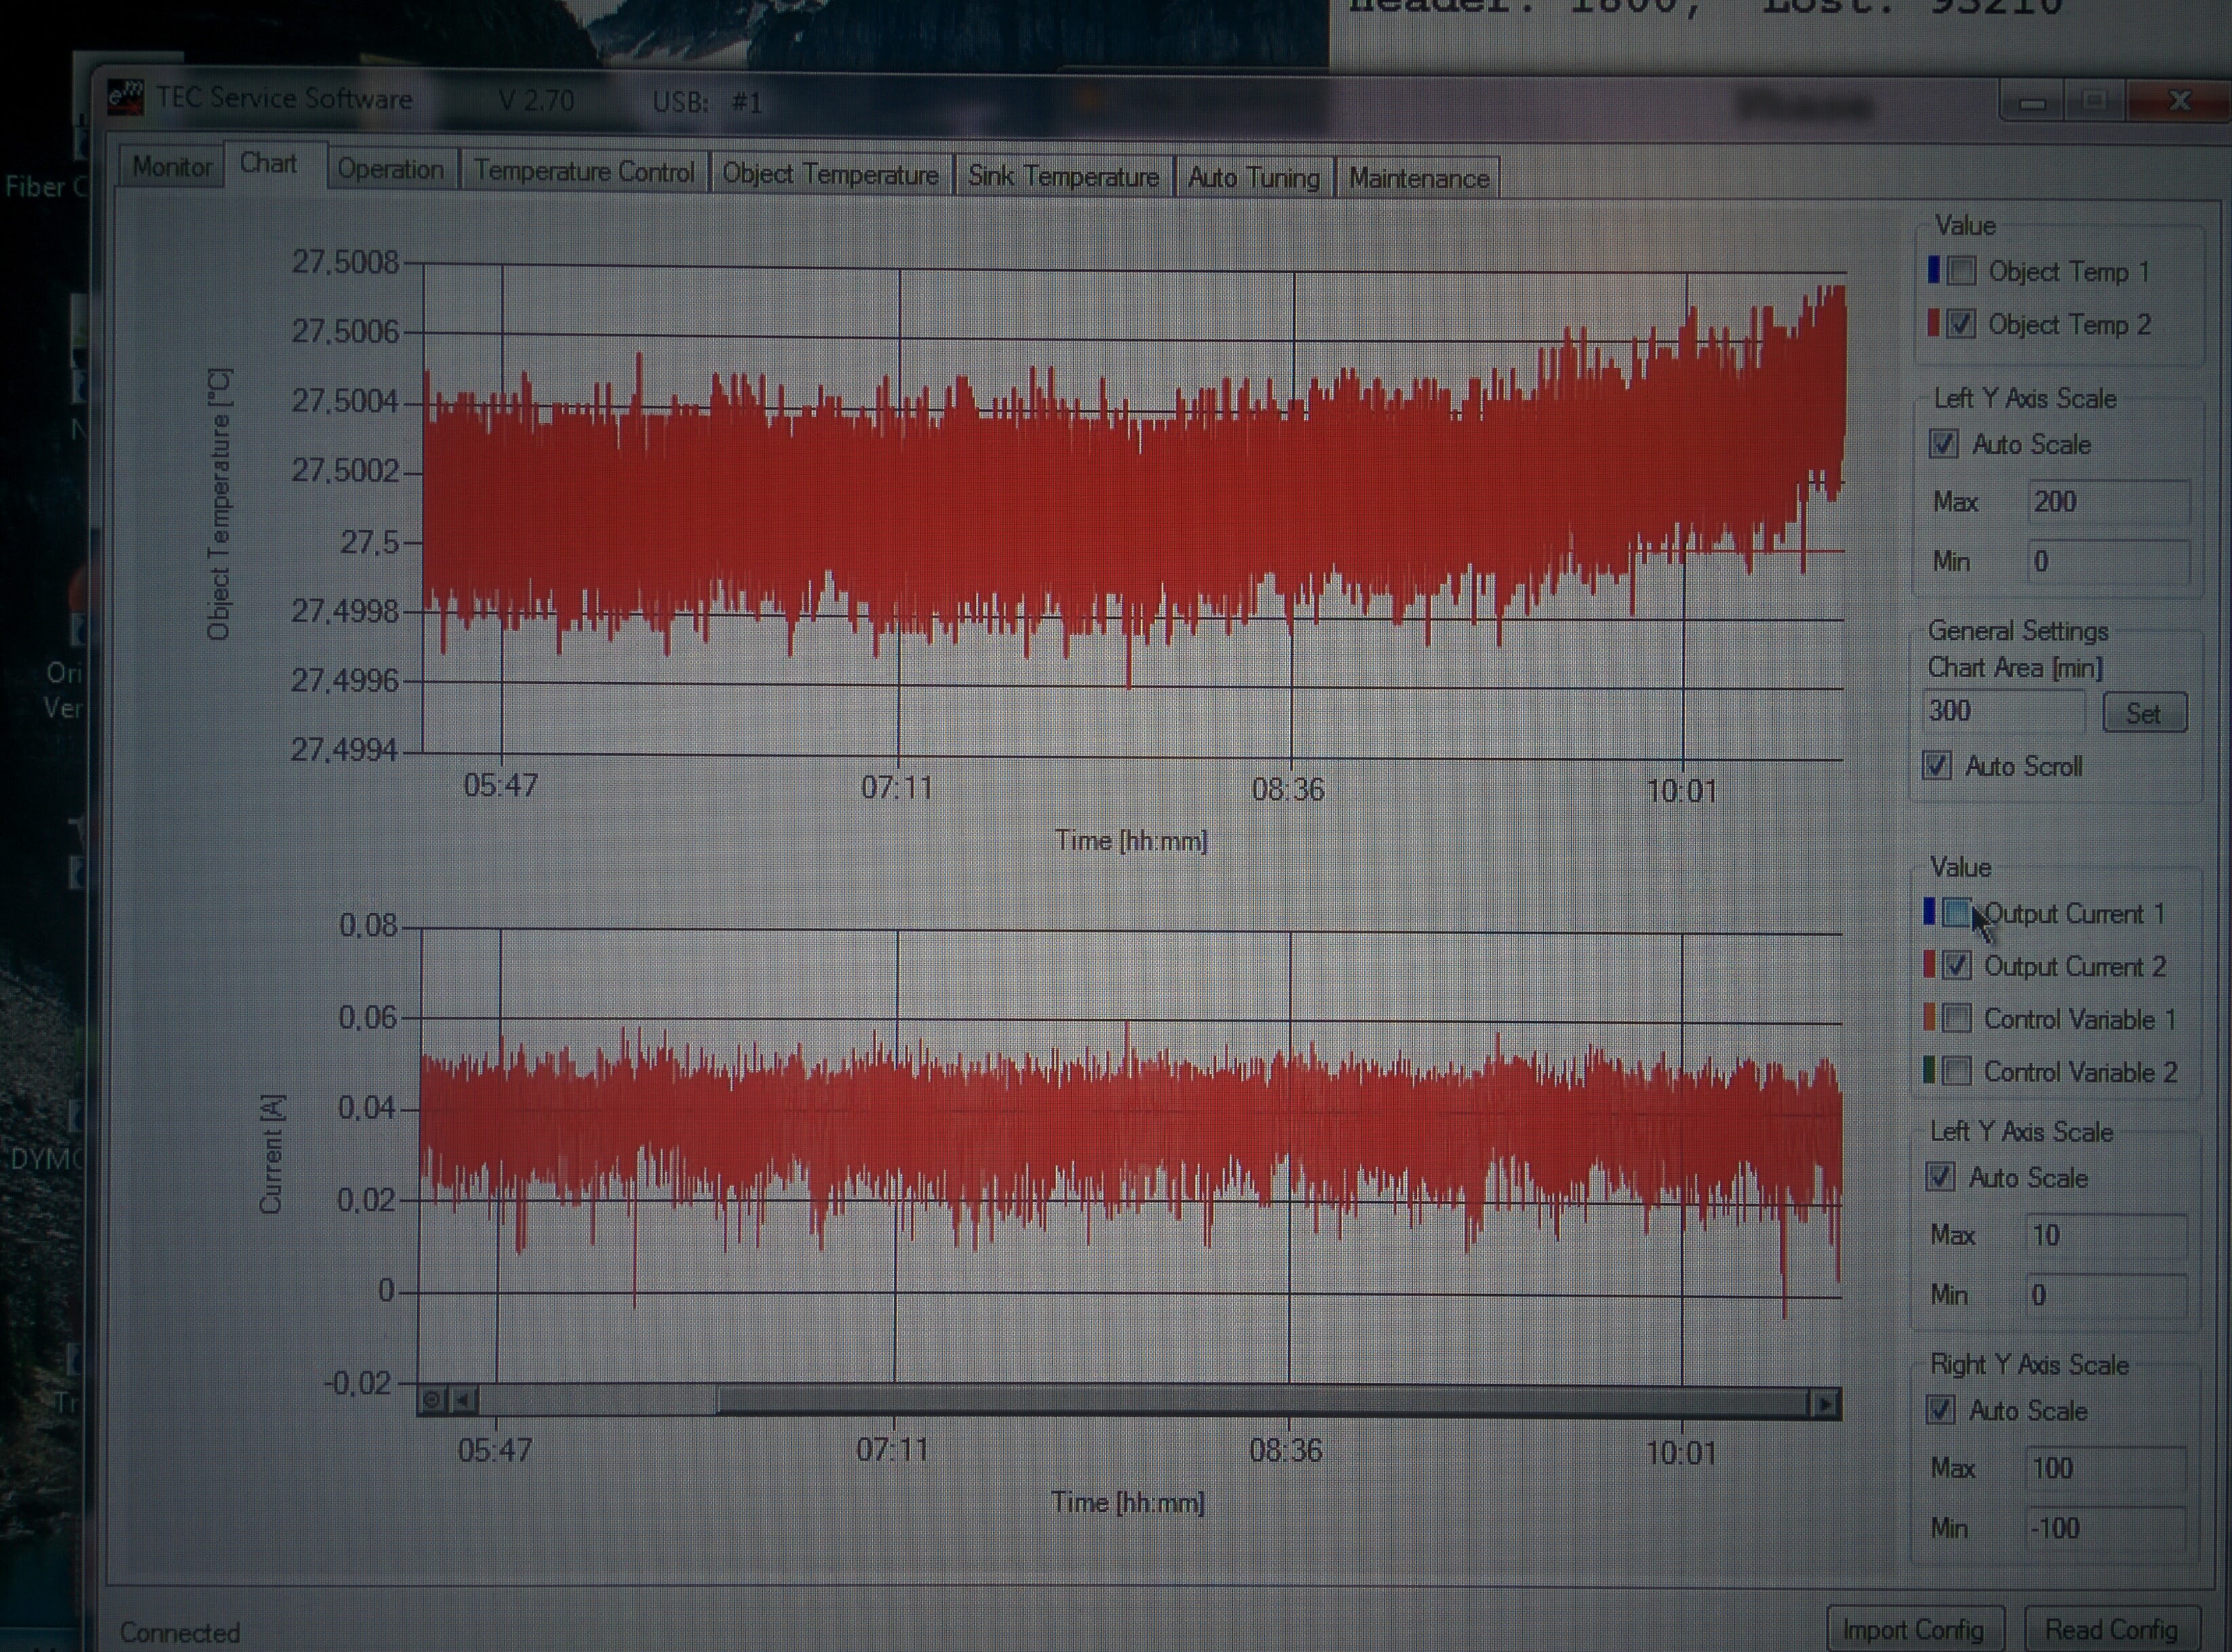Close the TEC Service Software window
This screenshot has width=2232, height=1652.
(x=2178, y=101)
